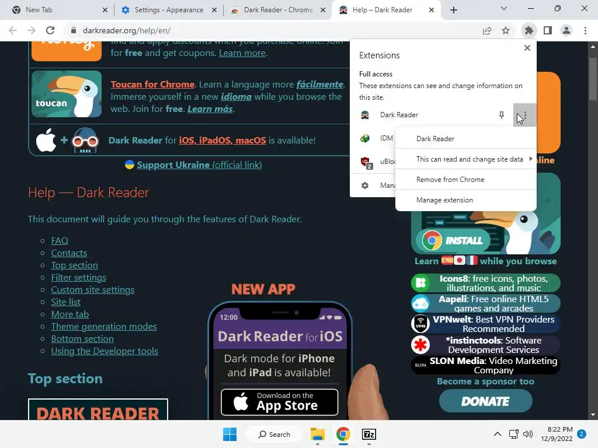Jump to Site list link

(65, 302)
